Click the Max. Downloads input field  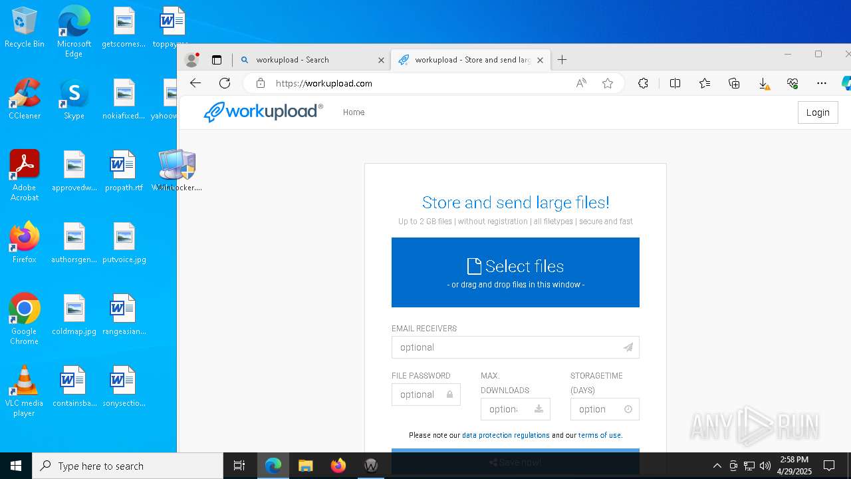click(515, 409)
